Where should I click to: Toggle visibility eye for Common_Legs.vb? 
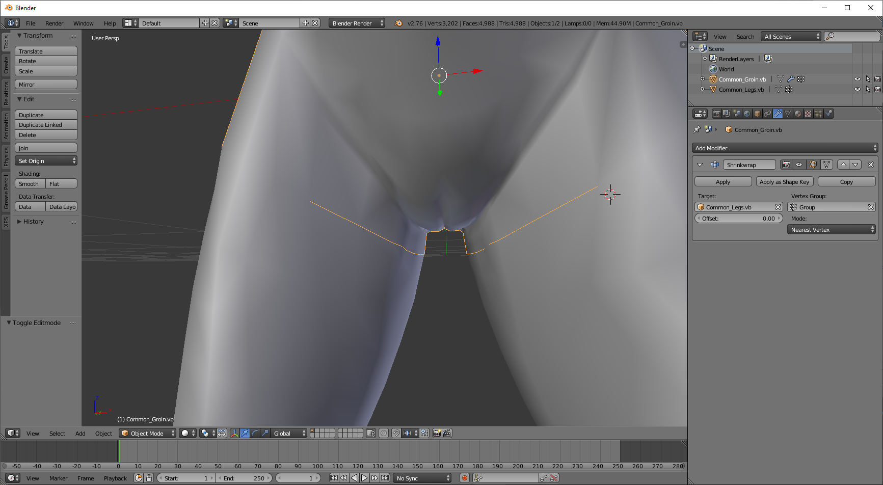pyautogui.click(x=858, y=89)
